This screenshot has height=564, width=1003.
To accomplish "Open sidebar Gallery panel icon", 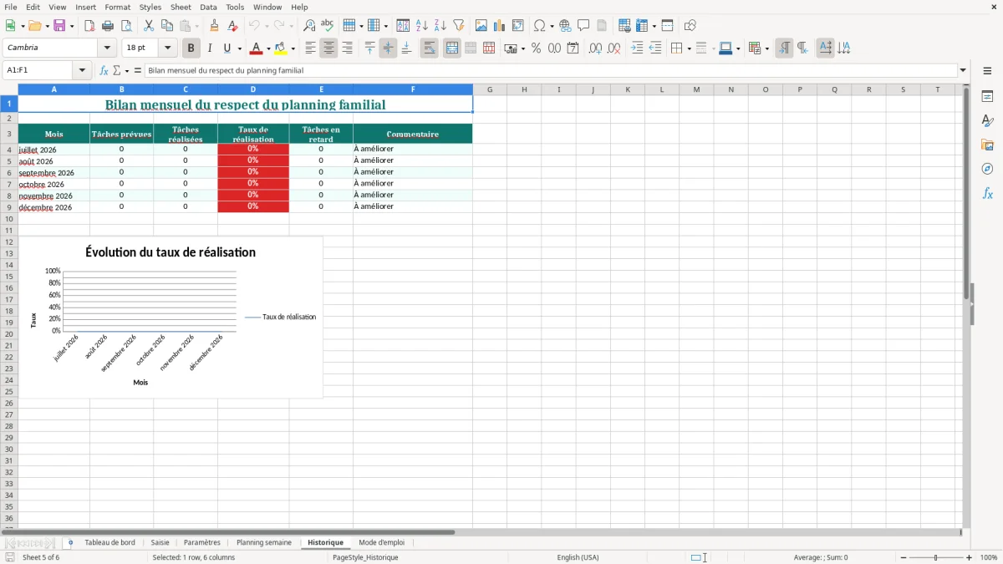I will tap(987, 145).
